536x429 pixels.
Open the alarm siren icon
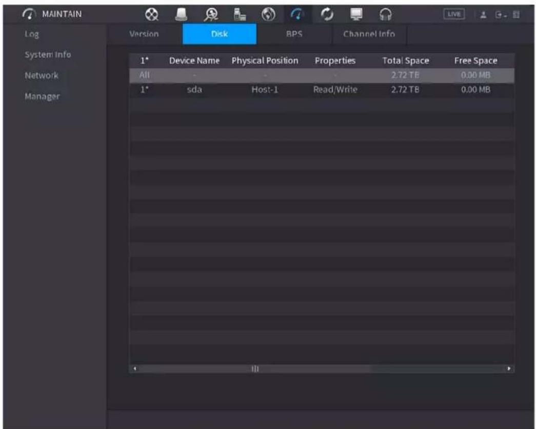pos(181,14)
